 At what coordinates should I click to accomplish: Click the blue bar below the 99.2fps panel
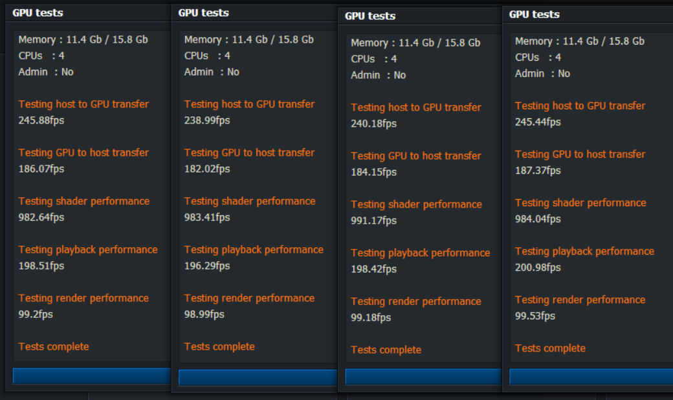pos(91,376)
